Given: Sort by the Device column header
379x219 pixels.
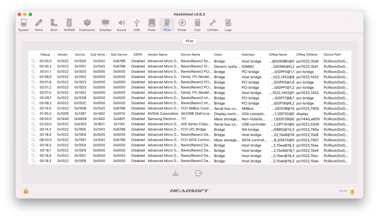Looking at the screenshot, I should [x=80, y=54].
